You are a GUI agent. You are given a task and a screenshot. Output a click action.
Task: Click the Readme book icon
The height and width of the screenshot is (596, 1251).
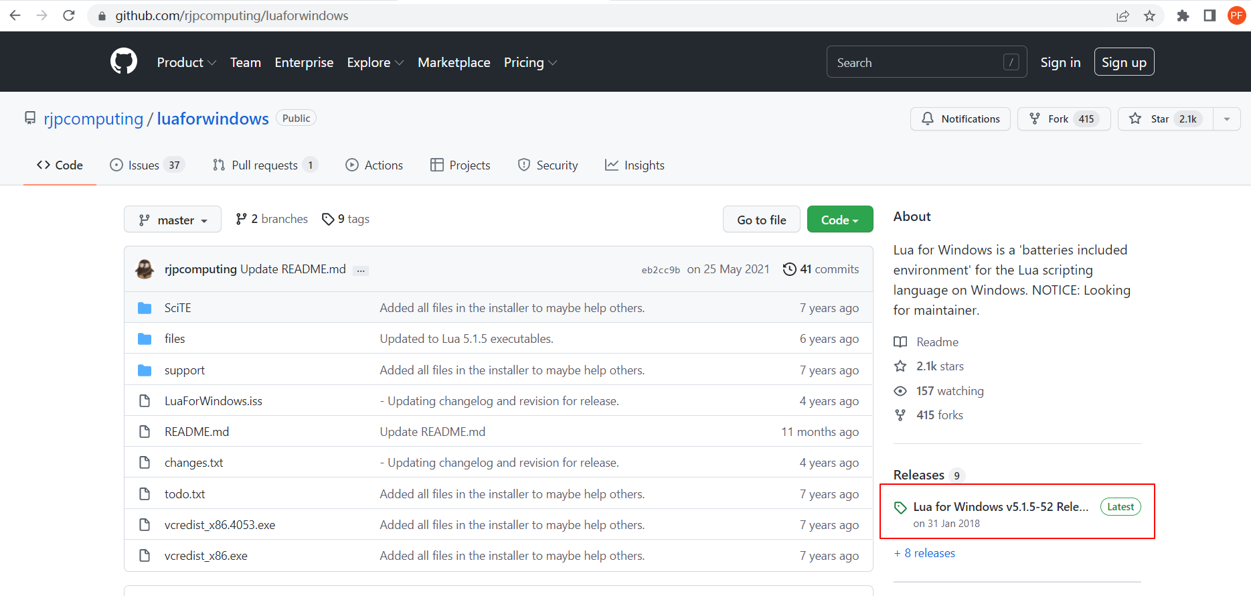(900, 342)
